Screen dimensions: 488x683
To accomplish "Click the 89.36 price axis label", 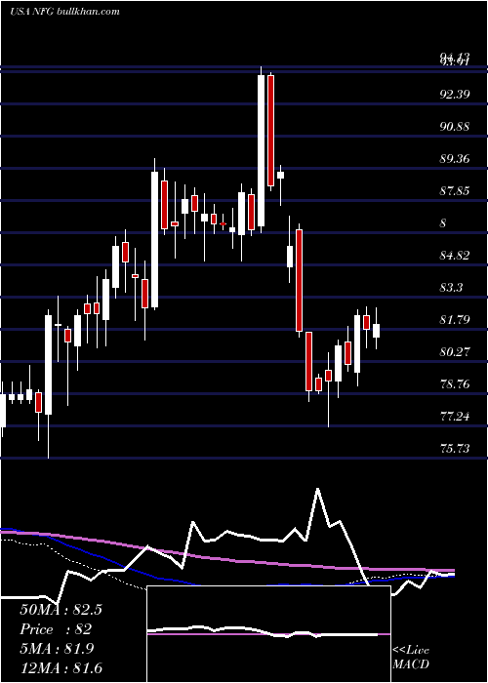I will 455,158.
